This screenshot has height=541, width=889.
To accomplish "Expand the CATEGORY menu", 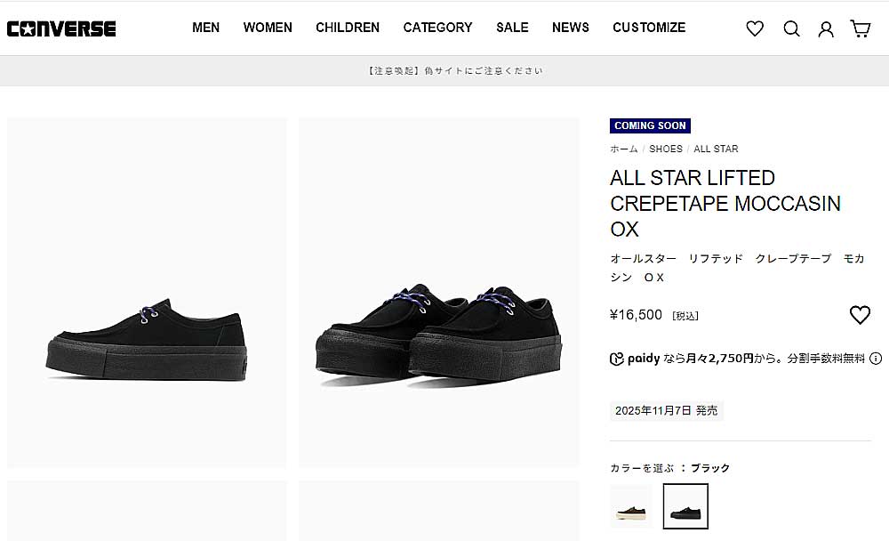I will tap(437, 28).
